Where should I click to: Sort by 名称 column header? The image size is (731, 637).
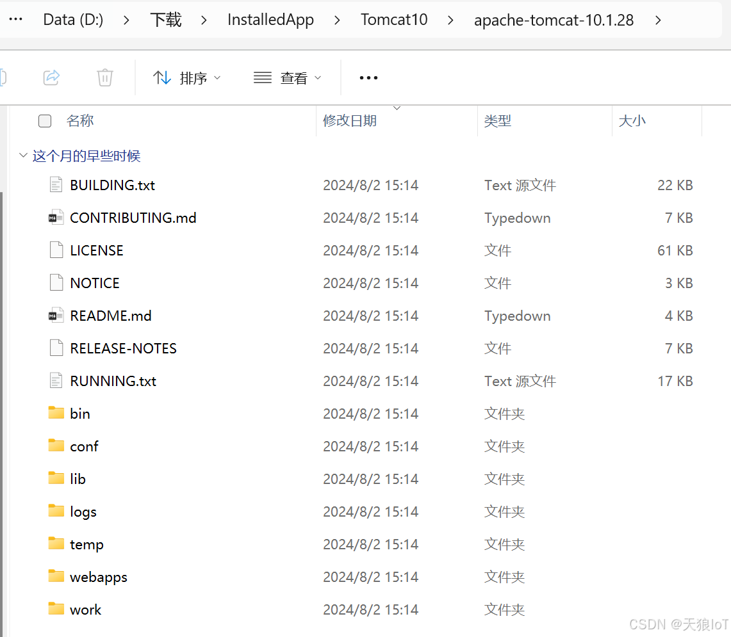point(79,121)
